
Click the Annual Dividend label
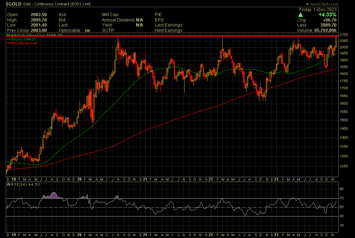tap(118, 20)
